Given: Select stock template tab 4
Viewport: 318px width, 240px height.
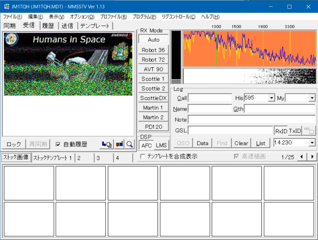Looking at the screenshot, I should point(123,158).
